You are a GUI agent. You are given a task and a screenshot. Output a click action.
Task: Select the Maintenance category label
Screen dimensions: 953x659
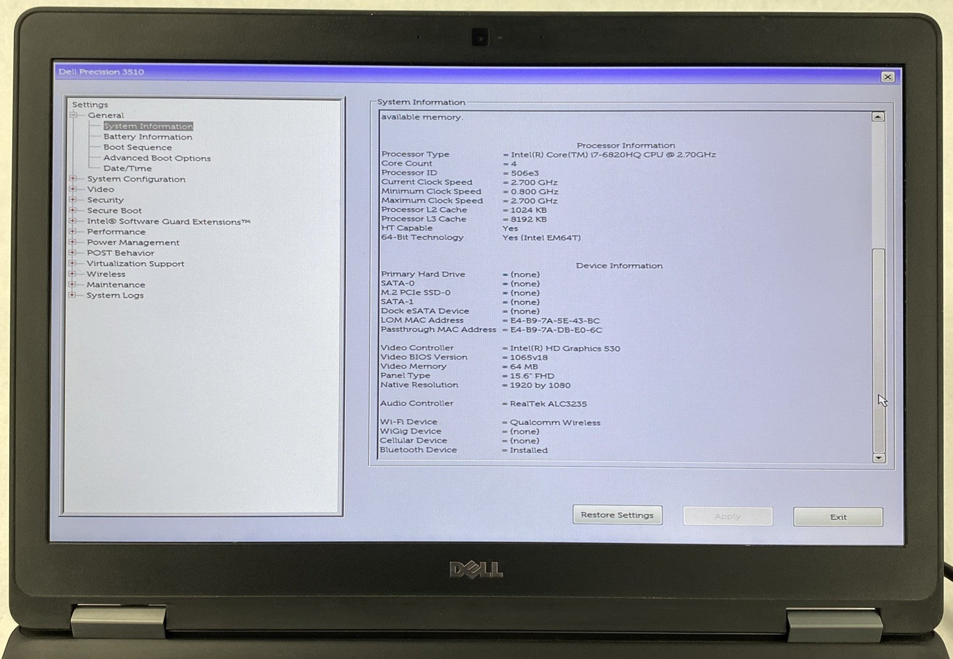point(115,285)
